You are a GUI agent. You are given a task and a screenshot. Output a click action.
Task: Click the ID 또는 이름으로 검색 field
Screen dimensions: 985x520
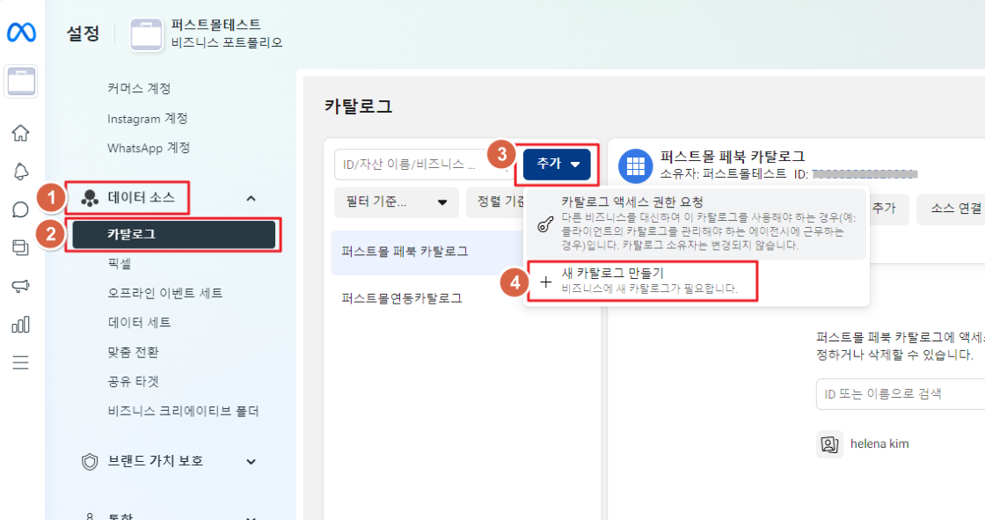coord(901,394)
